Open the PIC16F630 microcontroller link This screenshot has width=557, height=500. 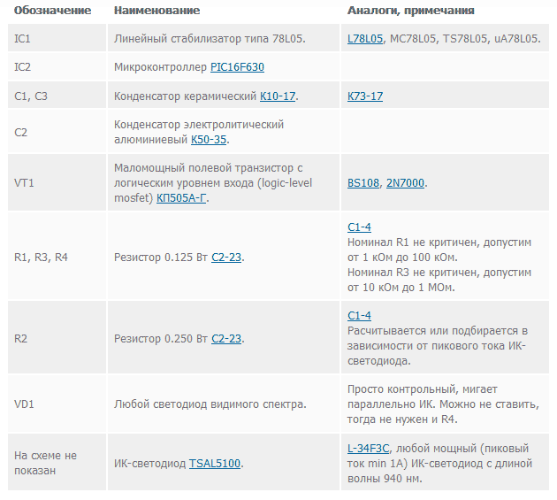pos(237,67)
